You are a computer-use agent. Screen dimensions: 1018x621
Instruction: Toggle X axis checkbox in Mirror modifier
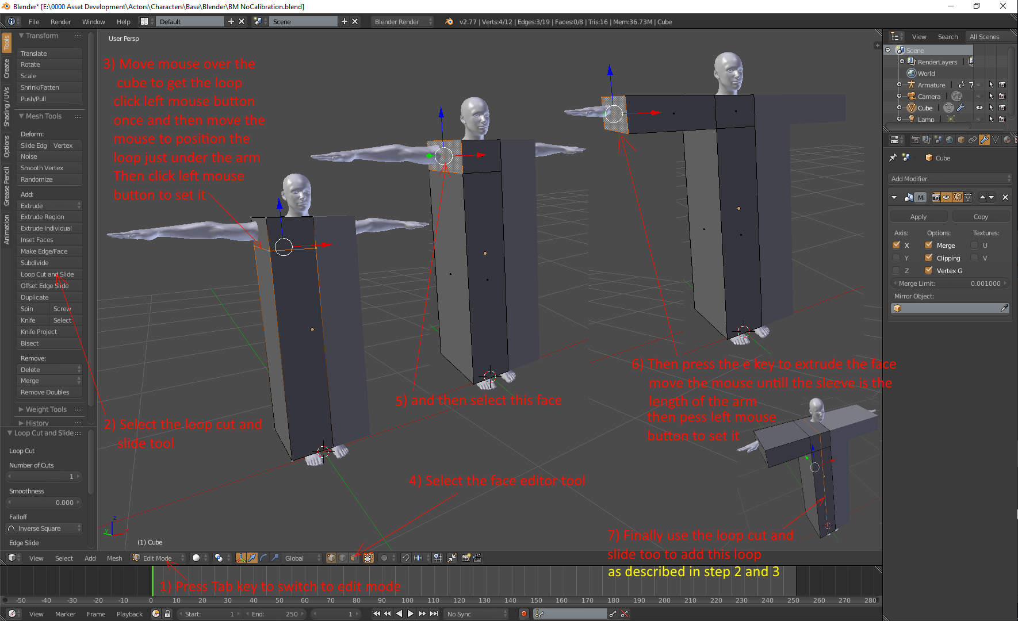(x=896, y=245)
